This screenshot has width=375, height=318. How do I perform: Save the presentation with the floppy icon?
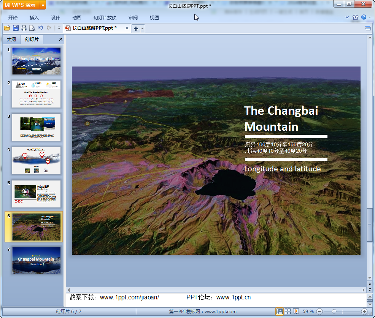tap(16, 28)
